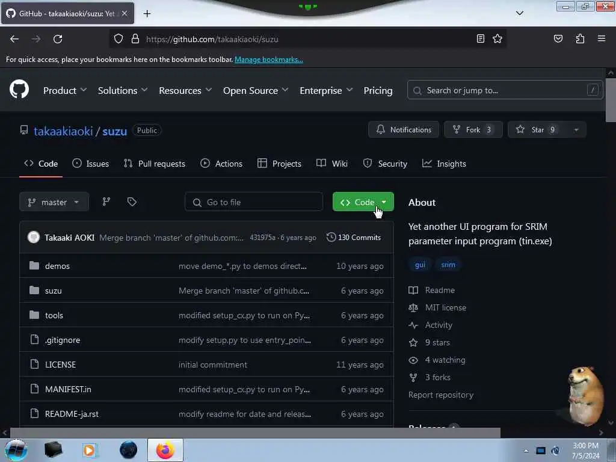Expand the Open Source menu
This screenshot has height=462, width=616.
255,90
